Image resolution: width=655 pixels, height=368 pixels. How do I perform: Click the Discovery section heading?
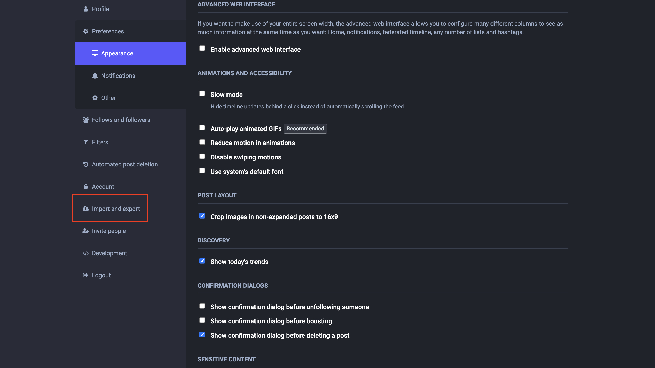tap(214, 240)
